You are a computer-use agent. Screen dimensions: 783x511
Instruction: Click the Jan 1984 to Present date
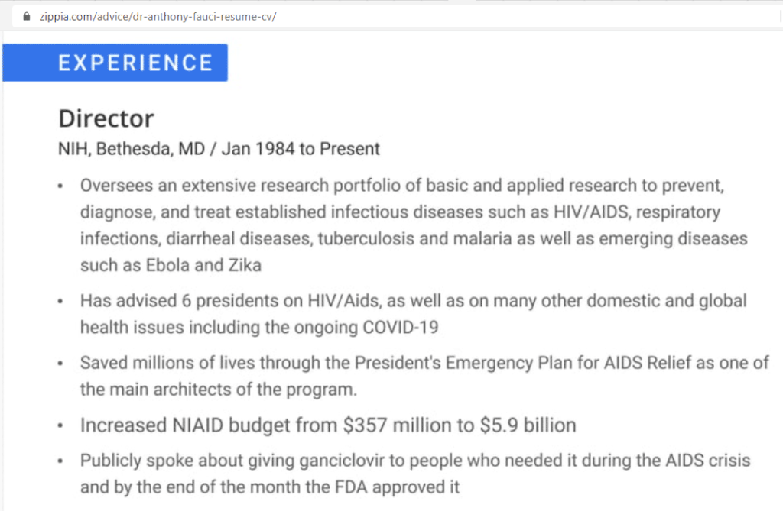301,149
